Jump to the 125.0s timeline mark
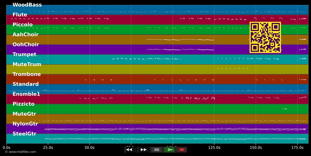 pyautogui.click(x=214, y=148)
